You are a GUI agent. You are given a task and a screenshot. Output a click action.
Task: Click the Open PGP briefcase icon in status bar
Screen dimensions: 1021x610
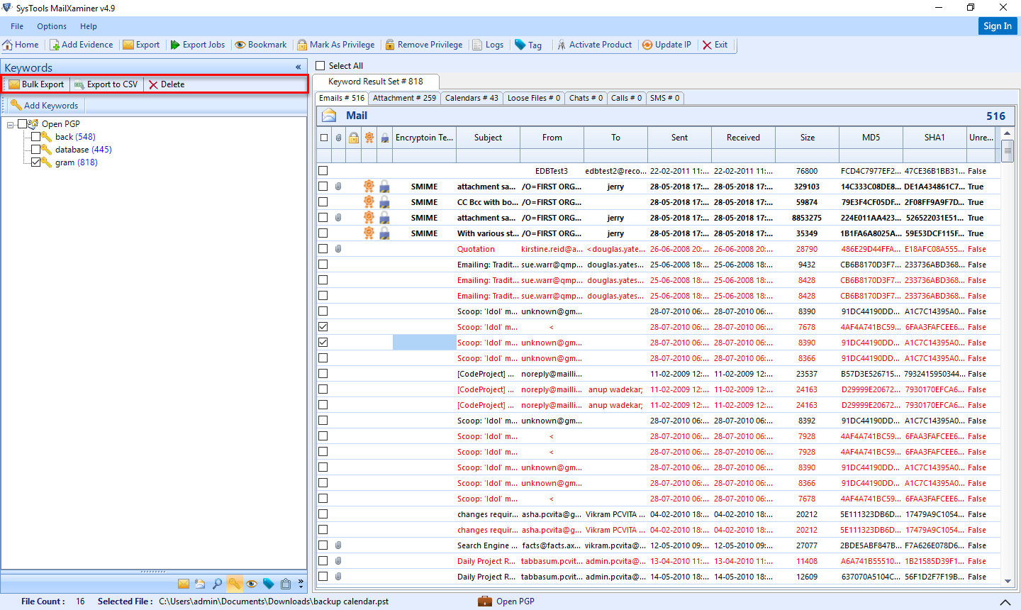click(485, 601)
